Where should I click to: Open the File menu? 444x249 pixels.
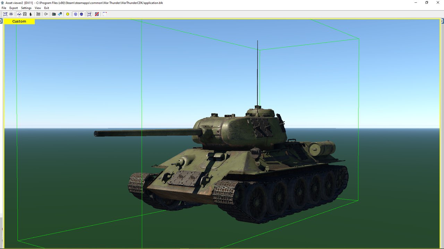point(4,8)
